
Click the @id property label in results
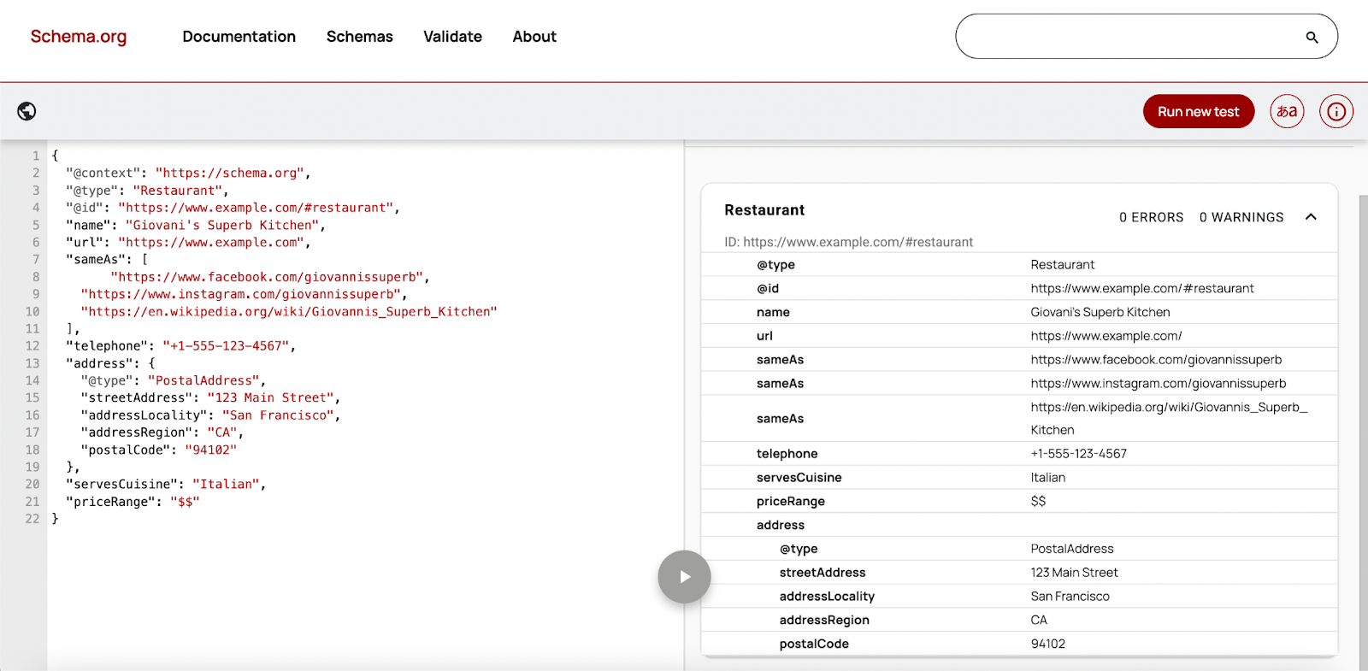[x=768, y=289]
